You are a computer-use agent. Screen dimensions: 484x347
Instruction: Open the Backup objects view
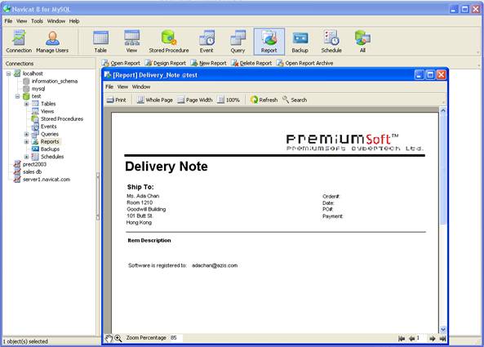pyautogui.click(x=300, y=42)
